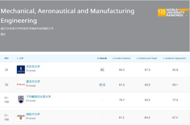190x125 pixels.
Task: Open the 不列颠哥伦比亚大学 link
Action: pyautogui.click(x=39, y=96)
